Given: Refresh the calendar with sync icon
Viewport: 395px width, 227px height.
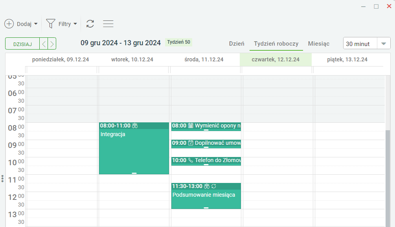Looking at the screenshot, I should [x=90, y=24].
